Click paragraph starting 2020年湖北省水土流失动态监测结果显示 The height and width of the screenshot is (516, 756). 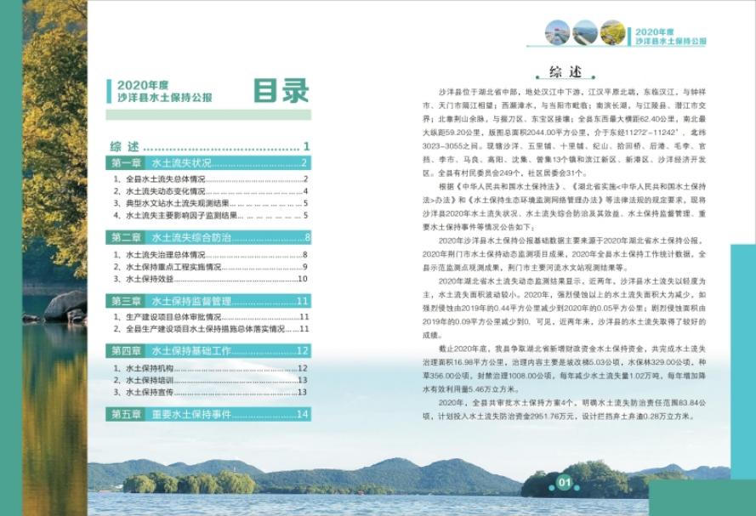click(x=565, y=308)
